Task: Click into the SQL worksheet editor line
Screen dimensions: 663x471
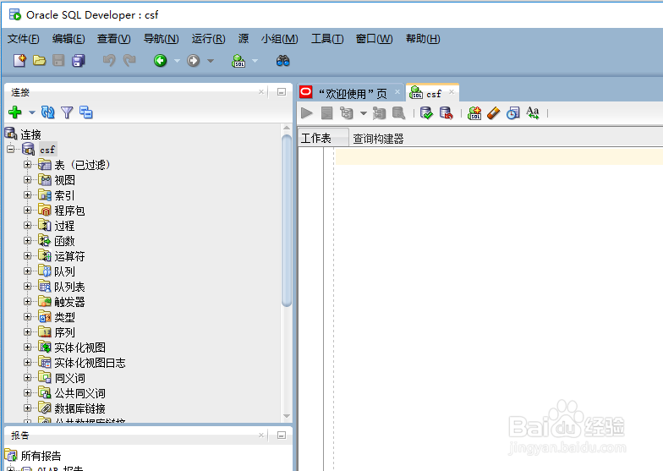Action: [499, 156]
